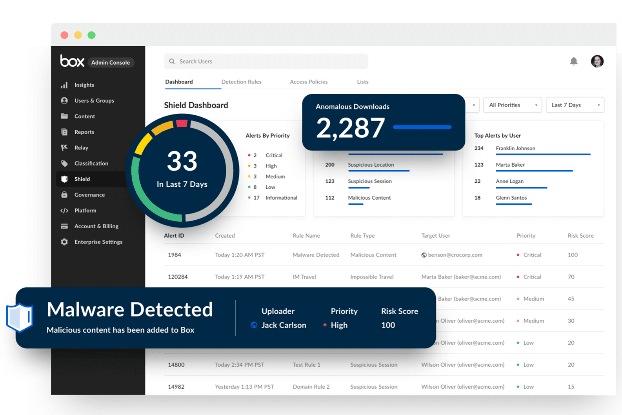Open the All Priorities dropdown
The image size is (622, 415).
513,105
